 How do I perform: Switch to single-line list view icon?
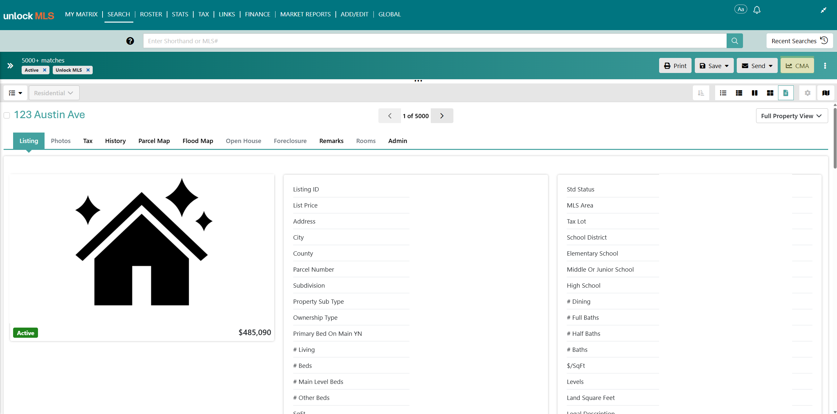pos(723,93)
